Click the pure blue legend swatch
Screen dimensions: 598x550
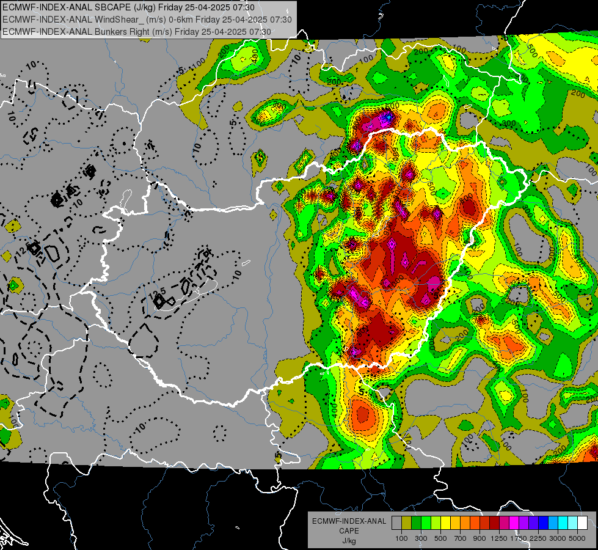(544, 522)
